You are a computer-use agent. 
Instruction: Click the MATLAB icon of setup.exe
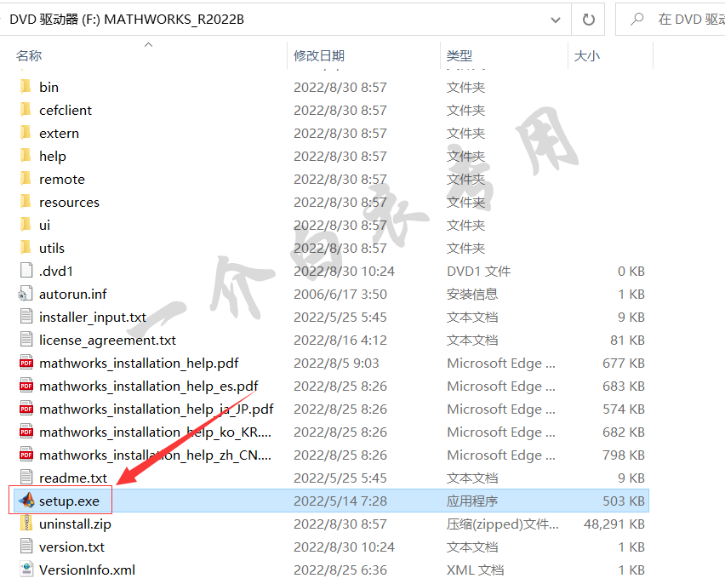26,501
